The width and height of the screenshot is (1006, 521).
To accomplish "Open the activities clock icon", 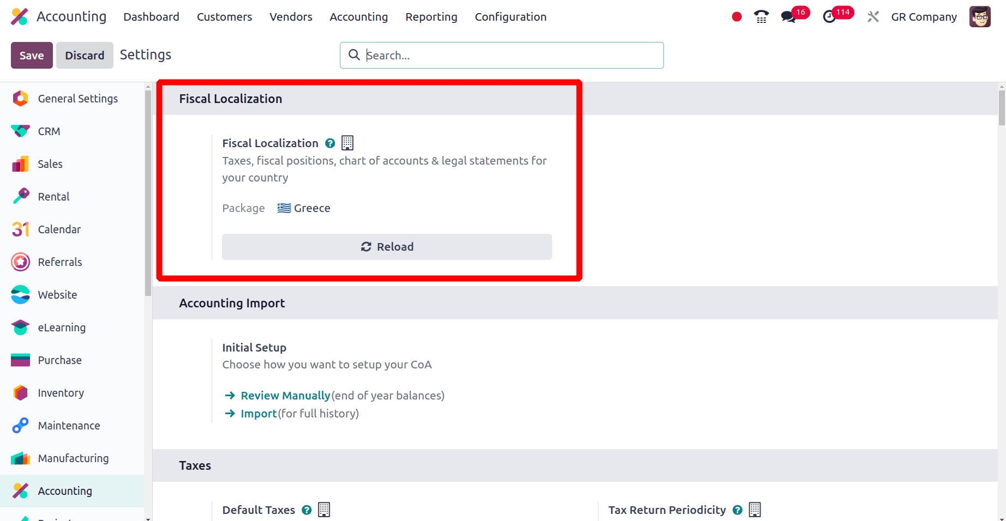I will (829, 17).
